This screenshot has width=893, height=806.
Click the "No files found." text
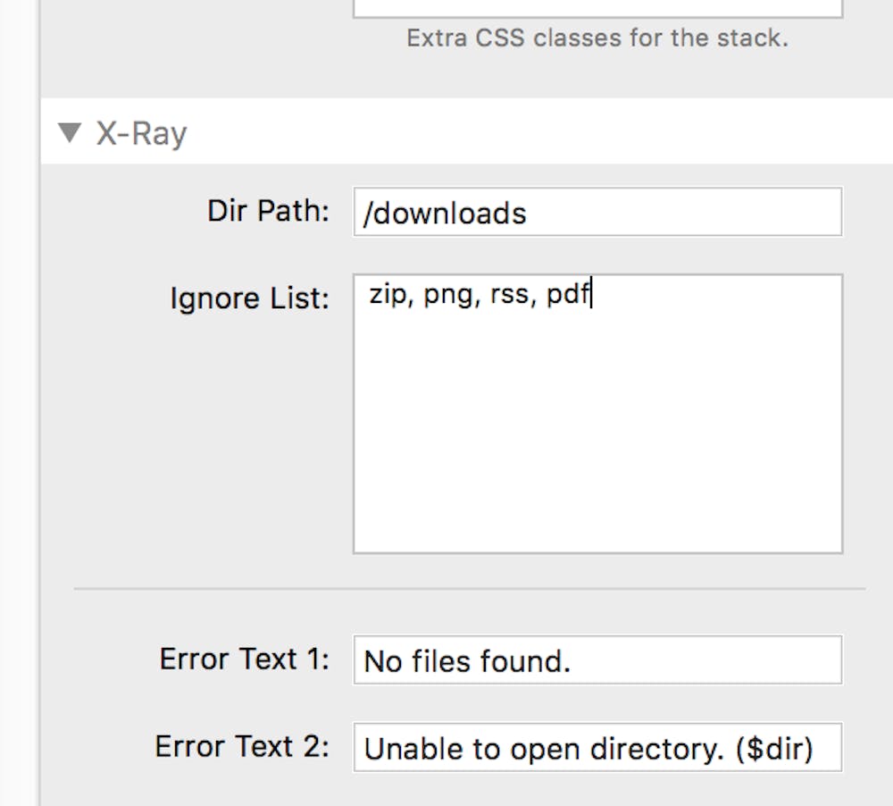pyautogui.click(x=466, y=661)
